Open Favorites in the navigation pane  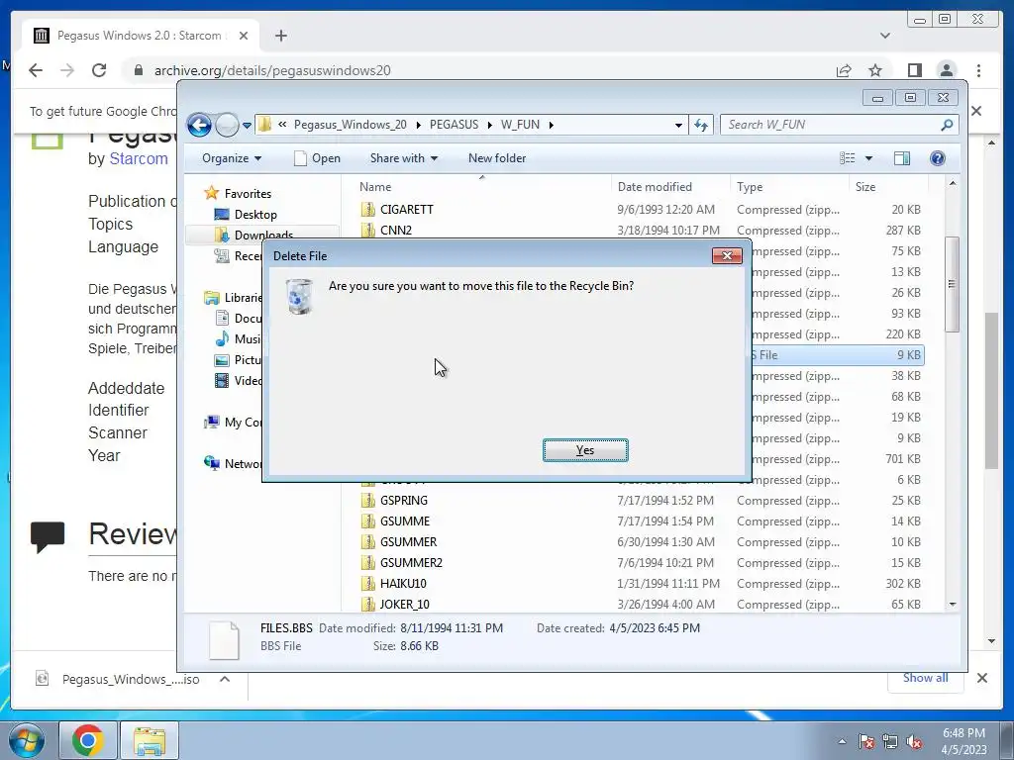click(x=248, y=193)
